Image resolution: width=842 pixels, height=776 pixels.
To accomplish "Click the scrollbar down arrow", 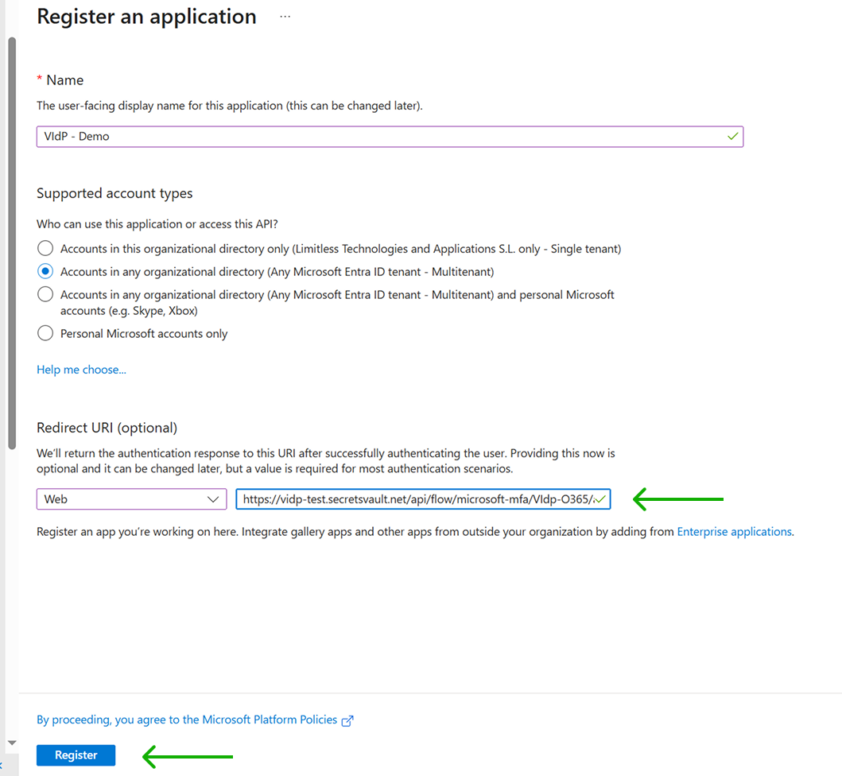I will click(x=11, y=742).
